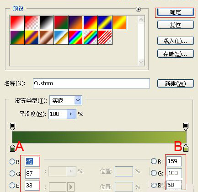The width and height of the screenshot is (198, 192).
Task: Open the smoothness slider popup arrow
Action: click(71, 114)
